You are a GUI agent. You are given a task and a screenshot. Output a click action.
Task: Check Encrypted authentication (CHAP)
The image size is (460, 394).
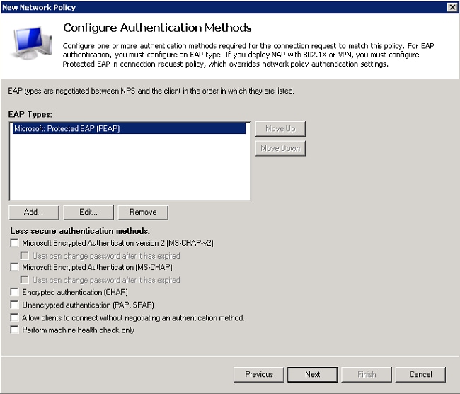pos(14,292)
